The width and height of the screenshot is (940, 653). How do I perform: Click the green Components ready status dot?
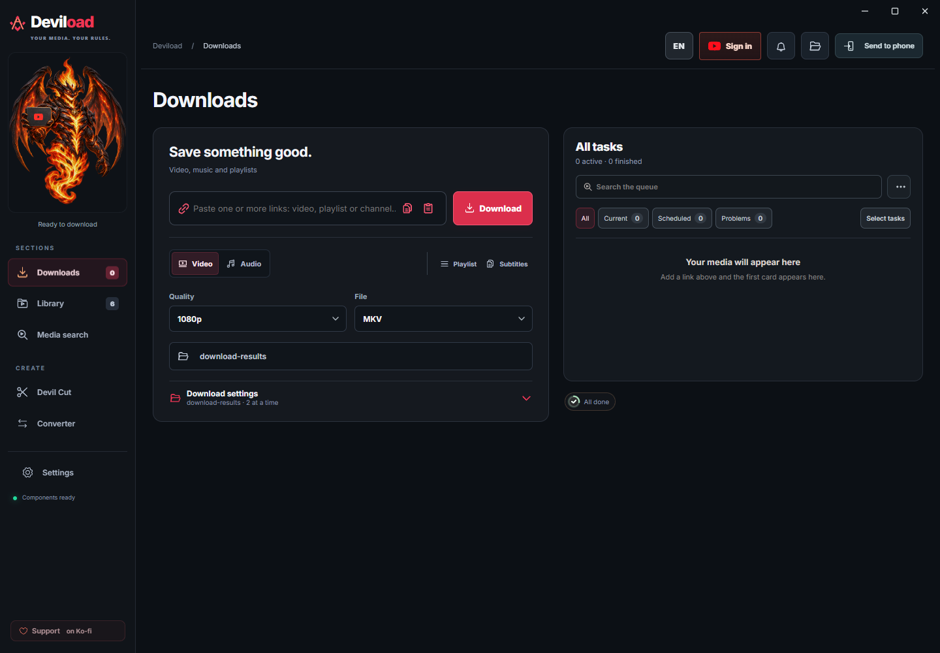click(15, 498)
